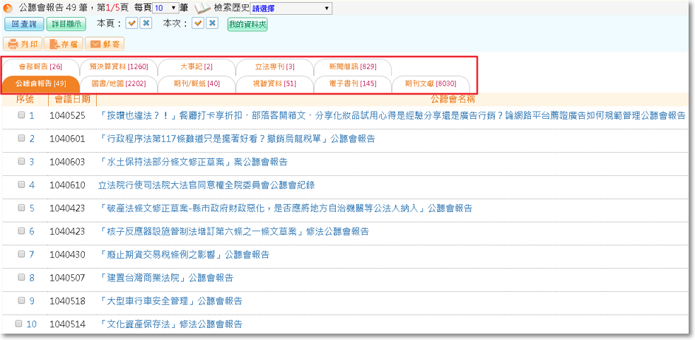This screenshot has width=695, height=340.
Task: Select all on this page (本頁 checkmark)
Action: pyautogui.click(x=132, y=23)
